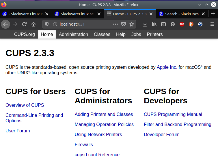The image size is (218, 160).
Task: Open Adding Printers and Classes link
Action: pos(104,115)
